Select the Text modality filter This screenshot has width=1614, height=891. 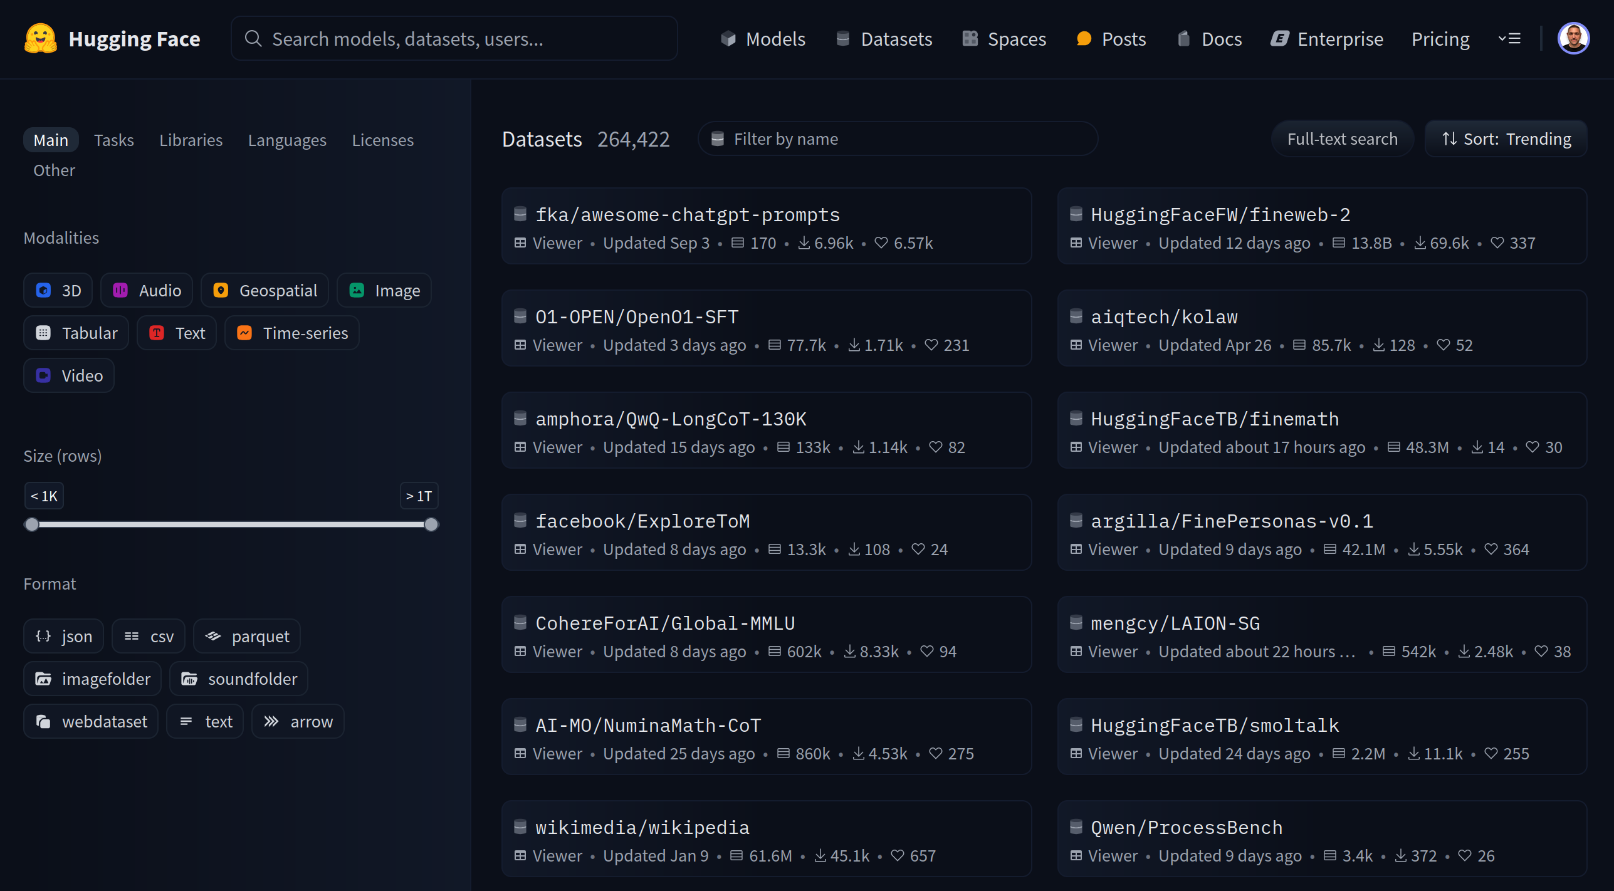click(176, 333)
